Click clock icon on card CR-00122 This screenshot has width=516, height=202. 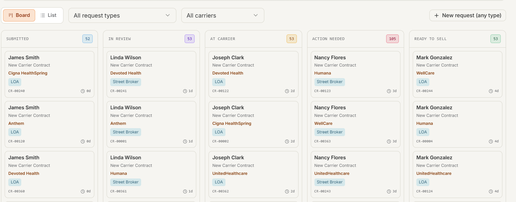point(287,91)
